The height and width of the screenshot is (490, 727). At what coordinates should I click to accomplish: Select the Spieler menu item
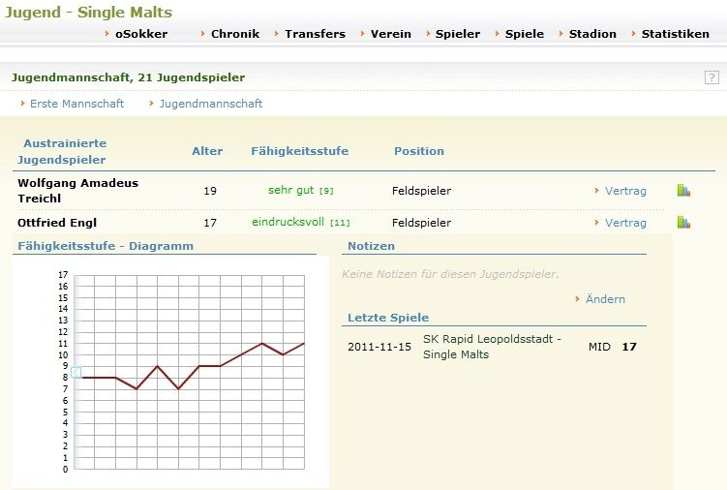(457, 34)
